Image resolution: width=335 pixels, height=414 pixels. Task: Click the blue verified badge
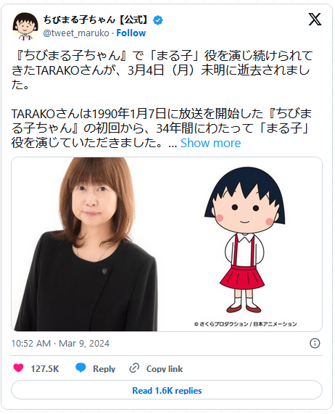(158, 20)
